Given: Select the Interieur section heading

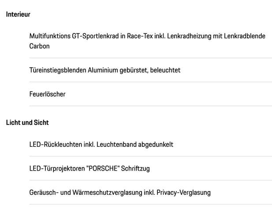Looking at the screenshot, I should click(x=18, y=15).
